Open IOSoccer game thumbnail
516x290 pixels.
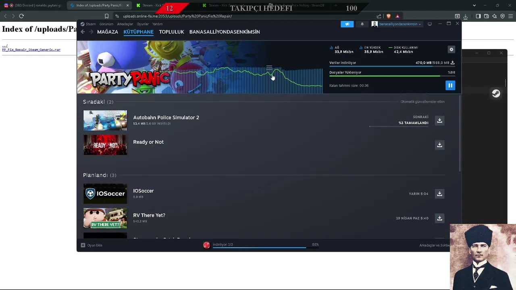tap(105, 194)
